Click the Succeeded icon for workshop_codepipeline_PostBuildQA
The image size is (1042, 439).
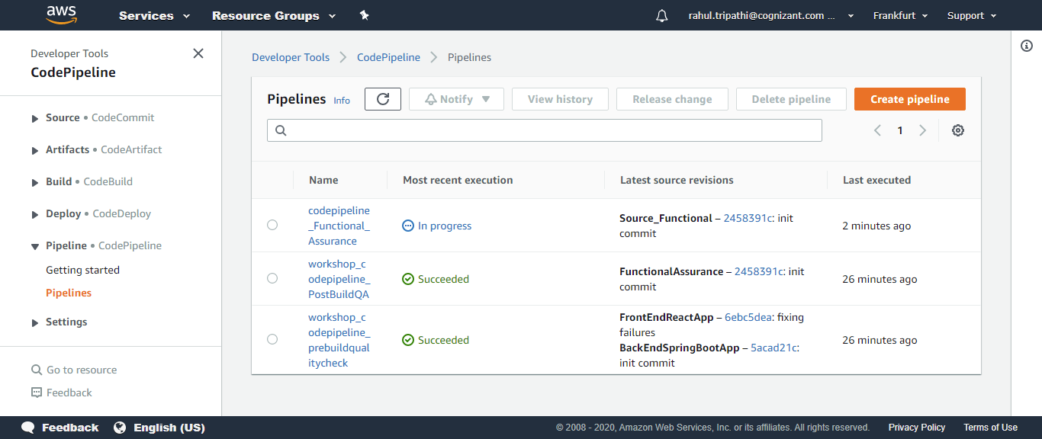tap(408, 279)
